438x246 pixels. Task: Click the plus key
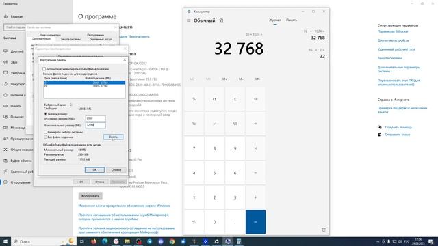coord(255,197)
